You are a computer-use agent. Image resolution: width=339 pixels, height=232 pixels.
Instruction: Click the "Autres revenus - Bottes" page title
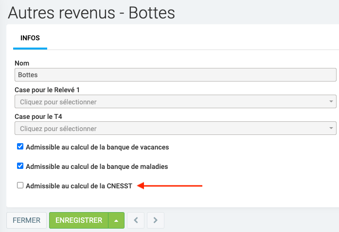tap(91, 13)
